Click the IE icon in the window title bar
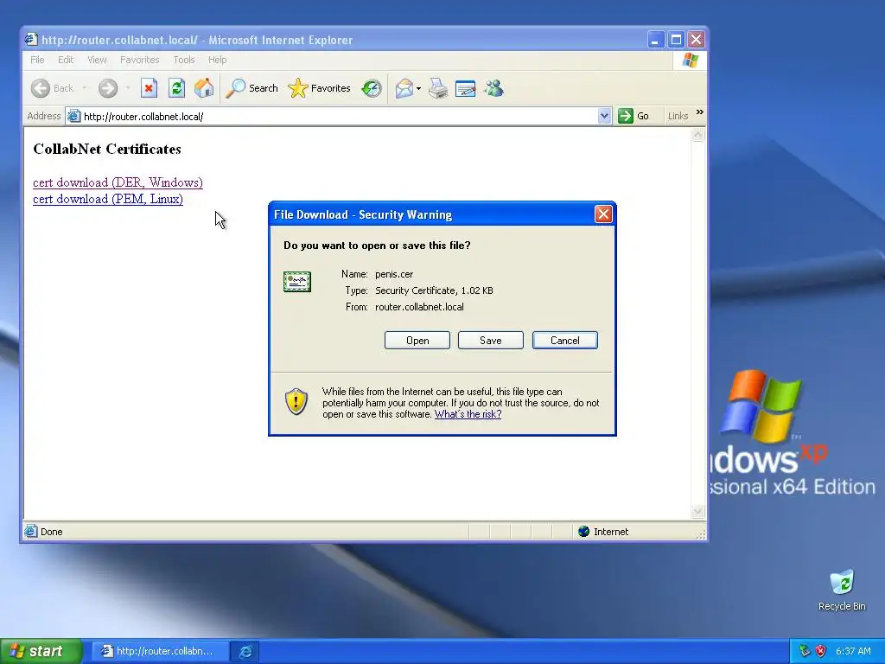 tap(31, 40)
